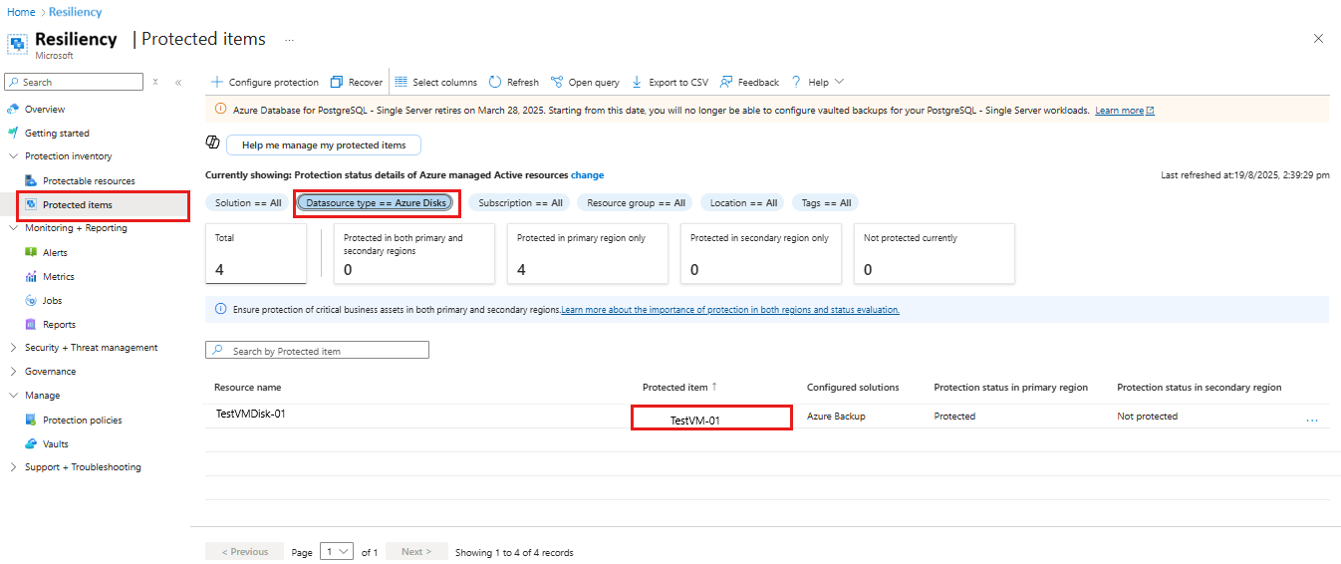Click the Jobs icon in the sidebar
This screenshot has height=564, width=1341.
31,300
